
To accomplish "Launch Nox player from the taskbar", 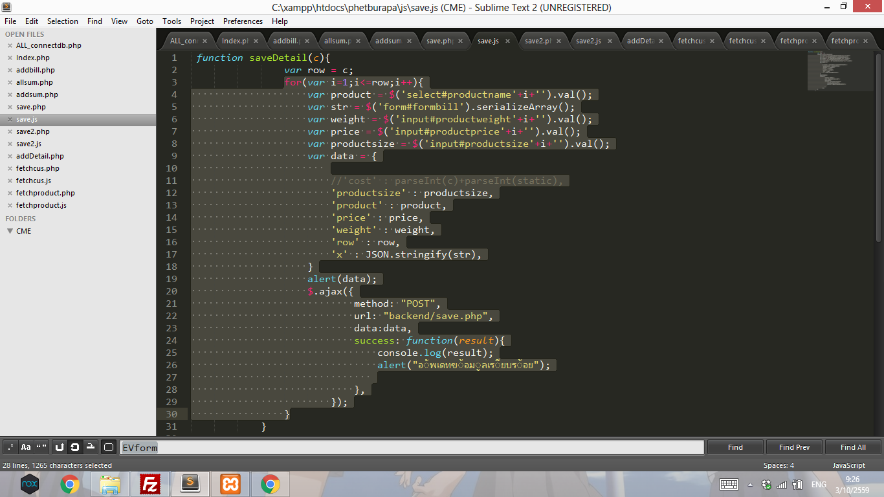I will point(30,484).
